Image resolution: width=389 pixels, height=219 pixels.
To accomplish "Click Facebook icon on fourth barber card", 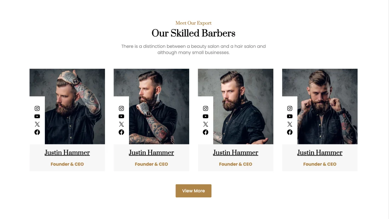I will [290, 132].
